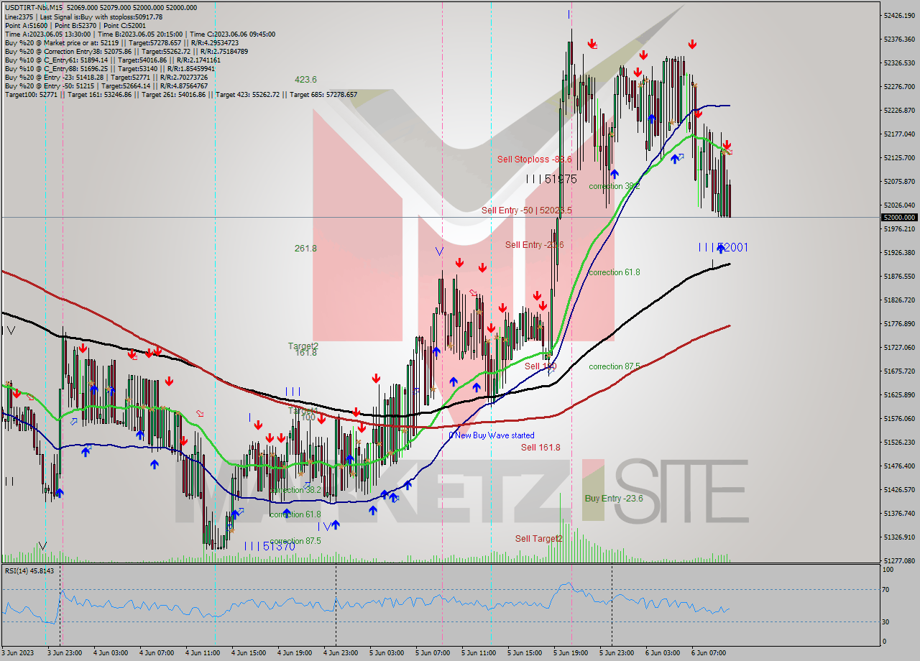Select the 'Sell Entry -50 | 52023.5' label

click(x=527, y=211)
